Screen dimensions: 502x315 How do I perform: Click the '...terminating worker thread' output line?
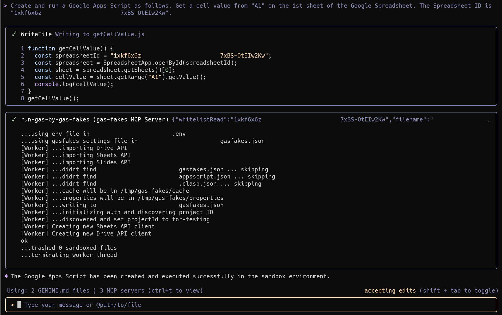point(69,255)
